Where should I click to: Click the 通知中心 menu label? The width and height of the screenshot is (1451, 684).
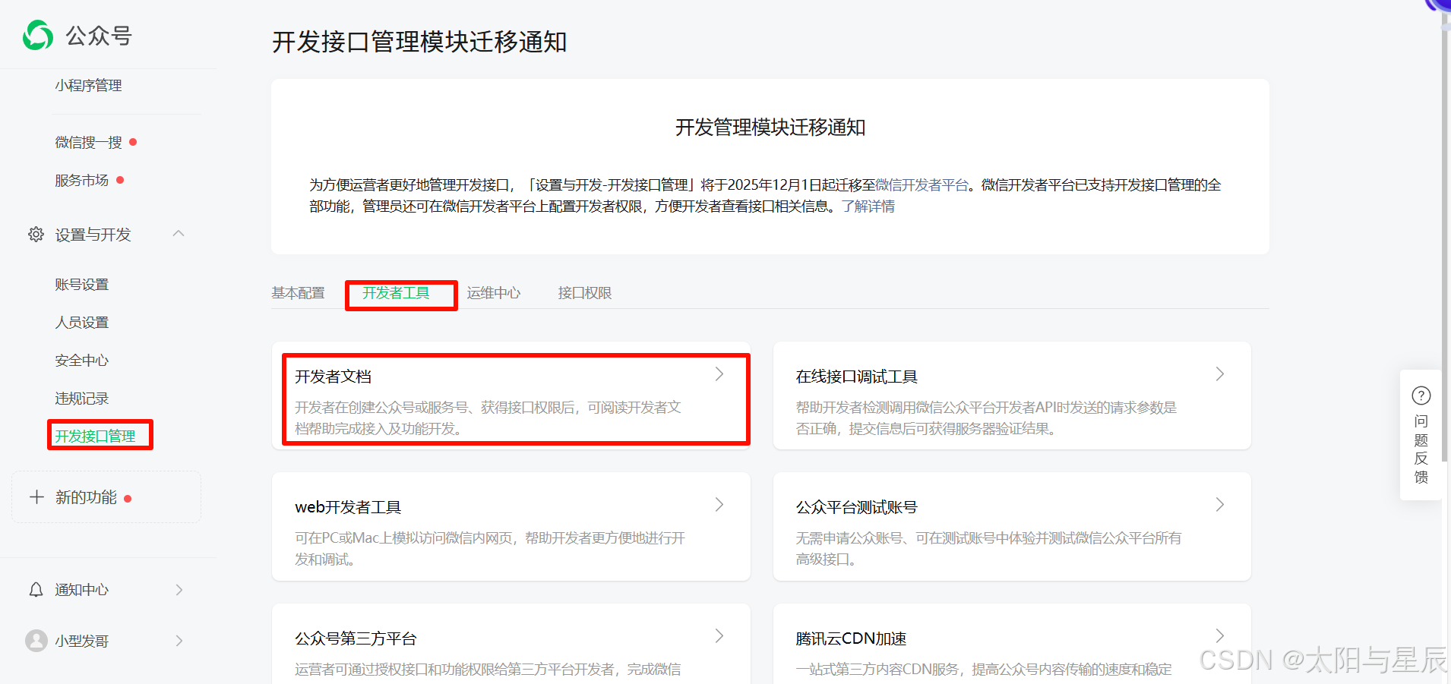[x=82, y=590]
